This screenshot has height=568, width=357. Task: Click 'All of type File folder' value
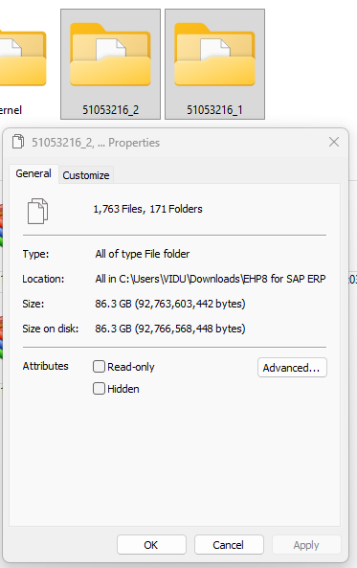(143, 254)
